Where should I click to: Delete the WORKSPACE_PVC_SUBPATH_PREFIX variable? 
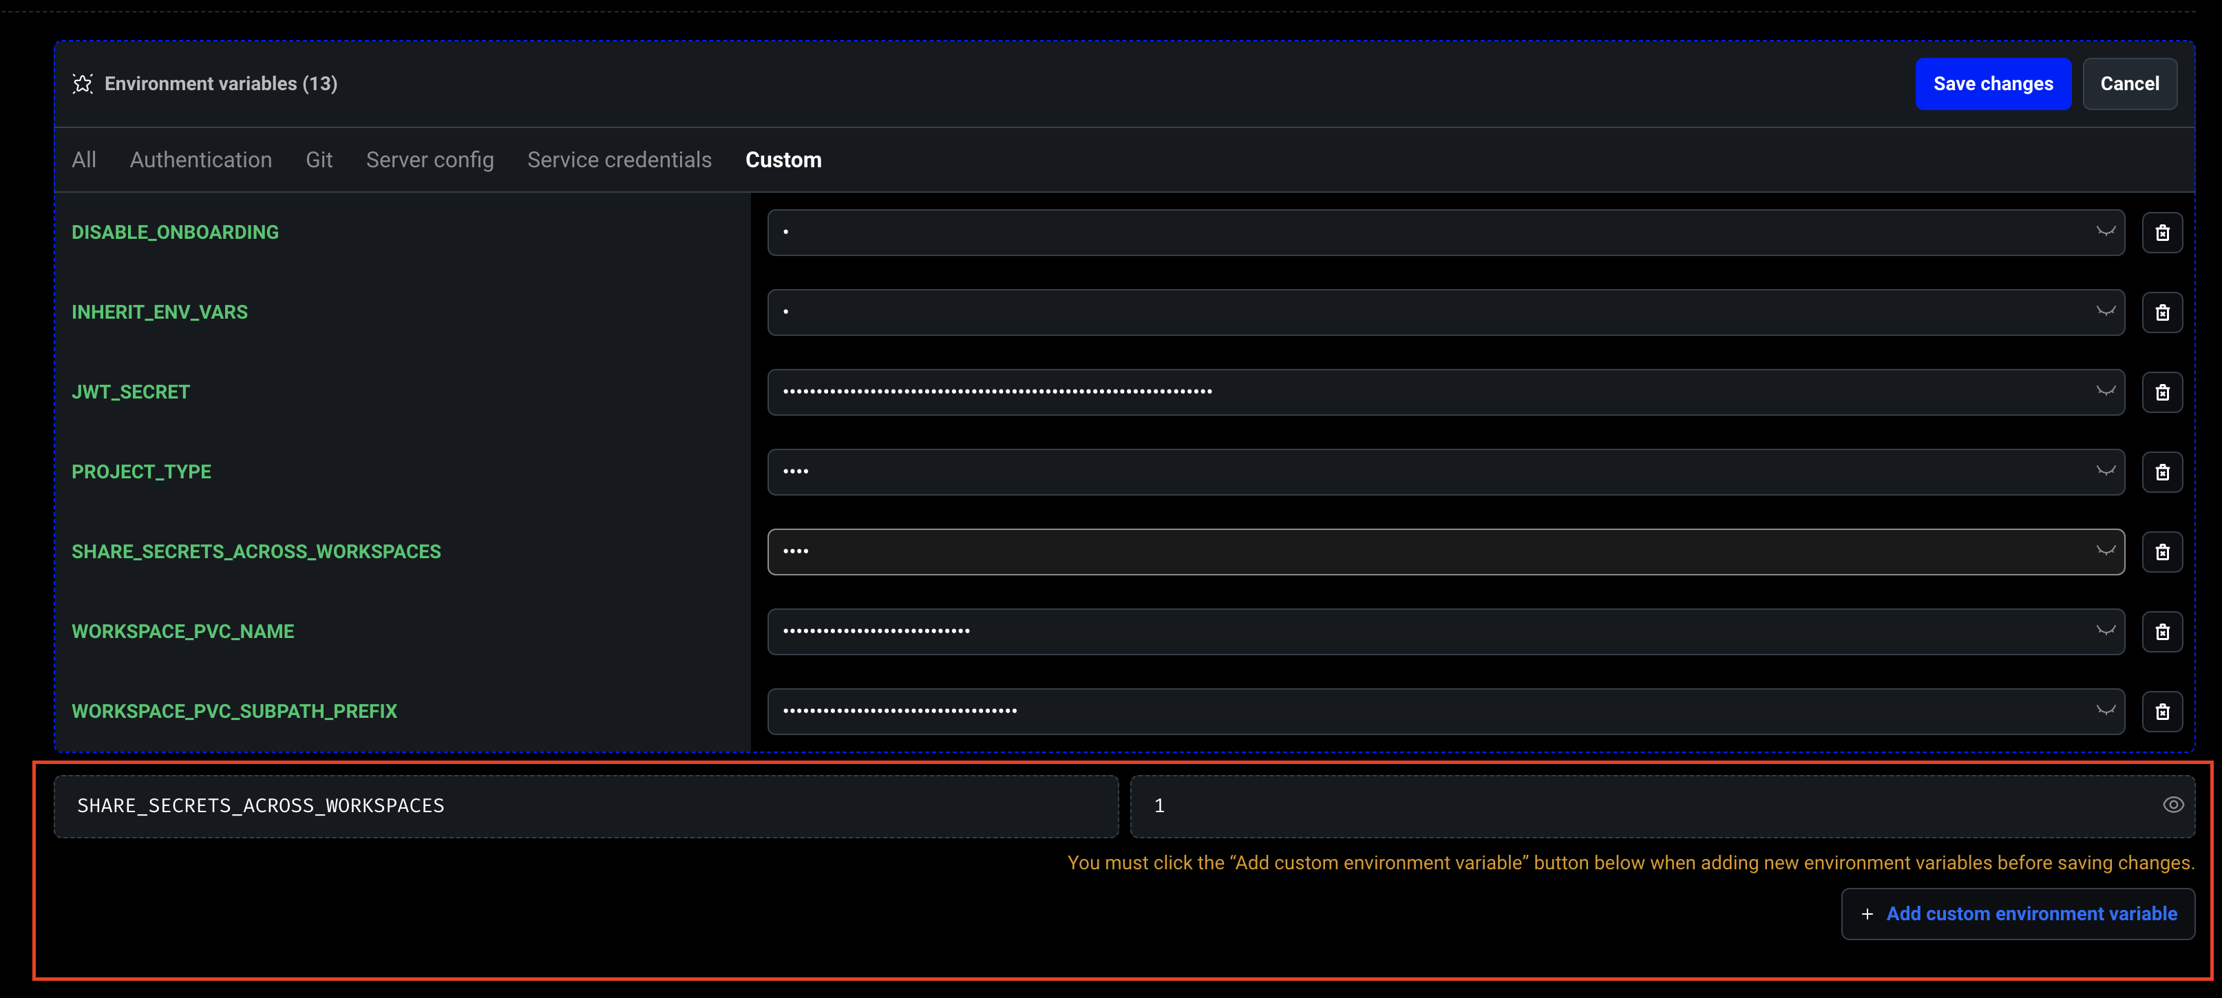(2161, 712)
